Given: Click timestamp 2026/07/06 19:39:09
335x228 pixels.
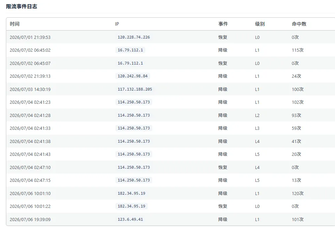Looking at the screenshot, I should click(x=30, y=219).
